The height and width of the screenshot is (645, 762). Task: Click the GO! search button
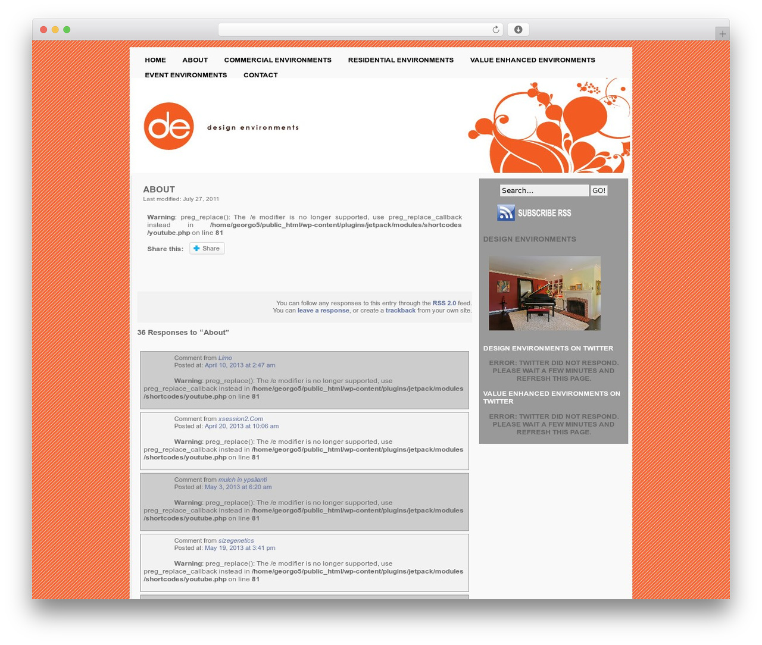pos(599,190)
